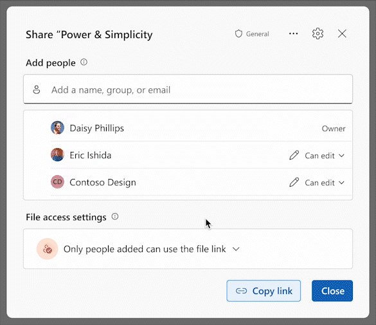
Task: Dismiss the share dialog with the X
Action: (342, 33)
